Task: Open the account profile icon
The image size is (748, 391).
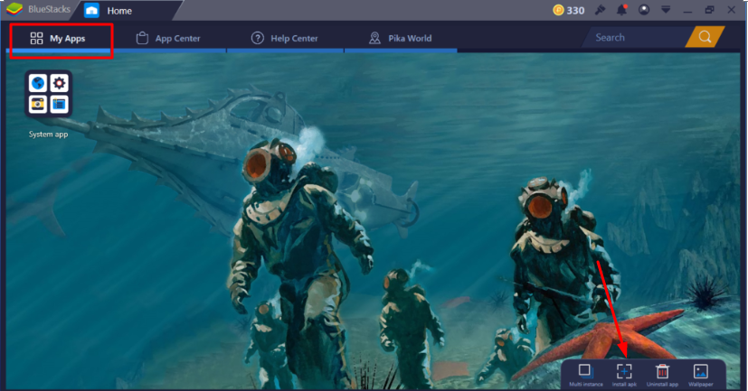Action: [643, 10]
